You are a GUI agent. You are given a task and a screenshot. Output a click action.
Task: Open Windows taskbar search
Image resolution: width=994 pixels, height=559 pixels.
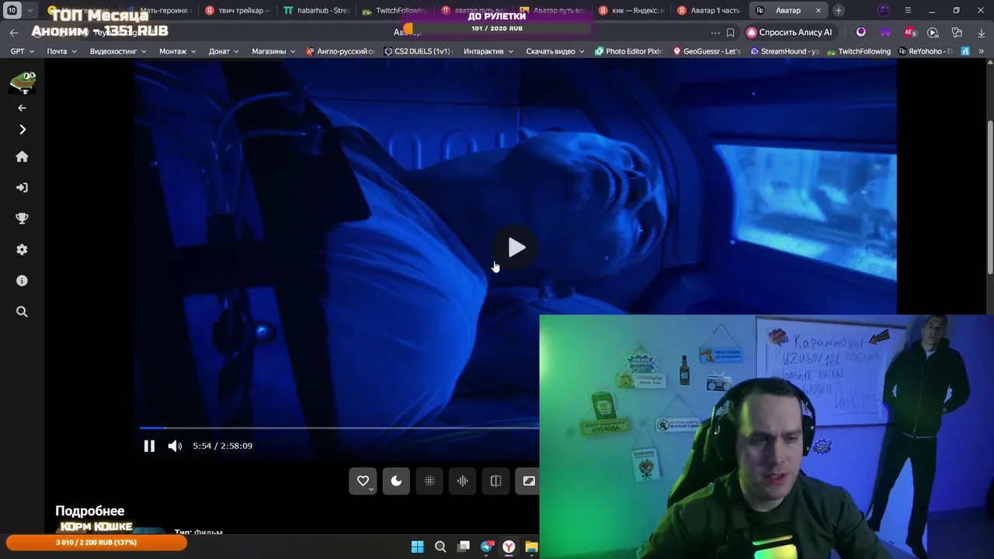440,547
